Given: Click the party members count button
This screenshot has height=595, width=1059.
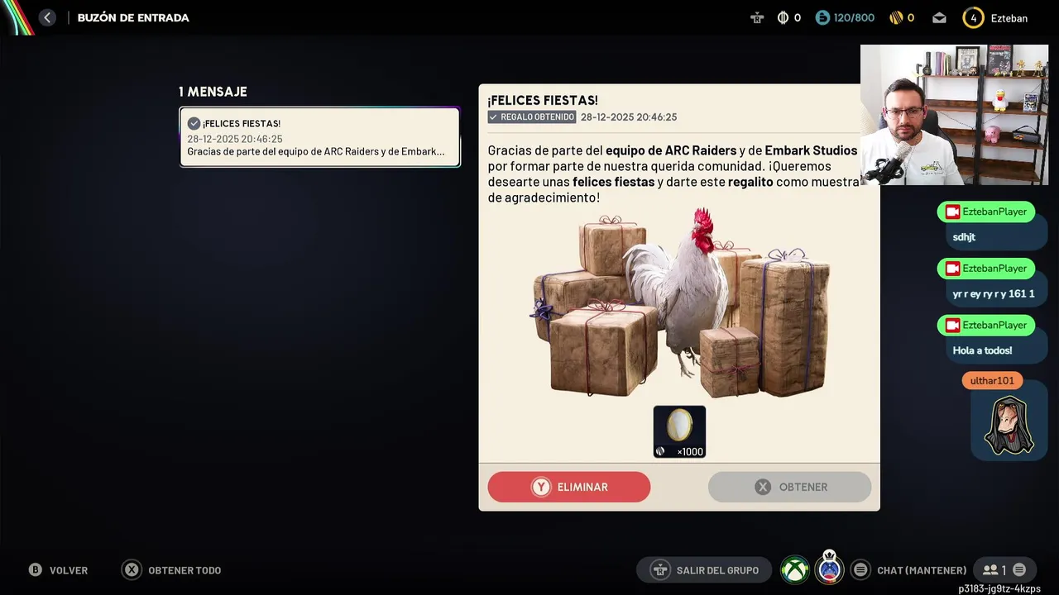Looking at the screenshot, I should tap(1004, 569).
